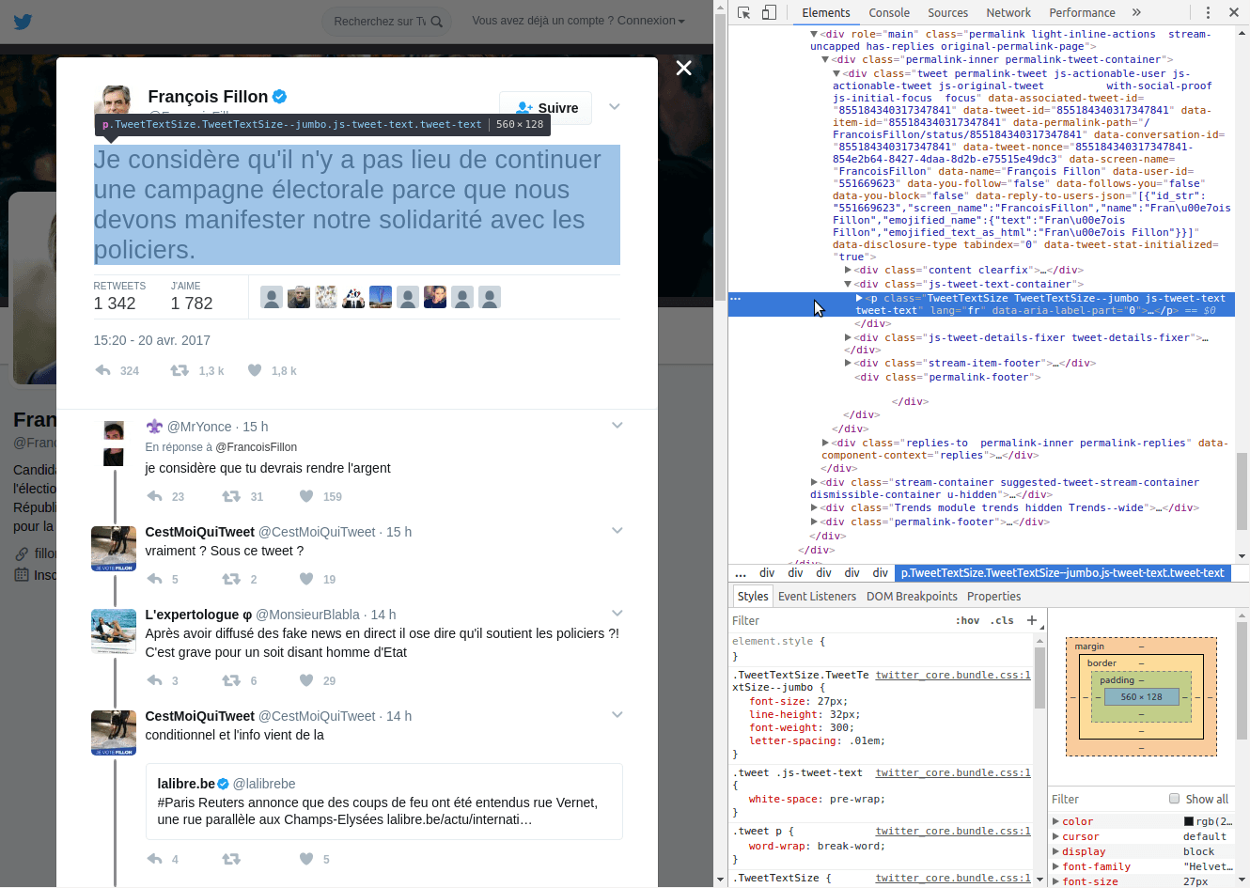This screenshot has height=888, width=1250.
Task: Toggle .cls class editor
Action: [x=1002, y=620]
